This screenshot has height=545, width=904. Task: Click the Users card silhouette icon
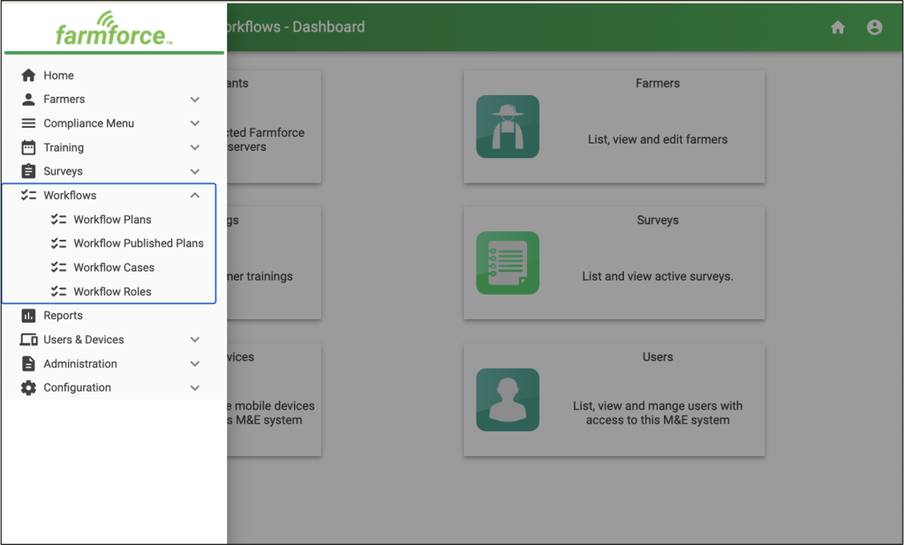click(508, 399)
